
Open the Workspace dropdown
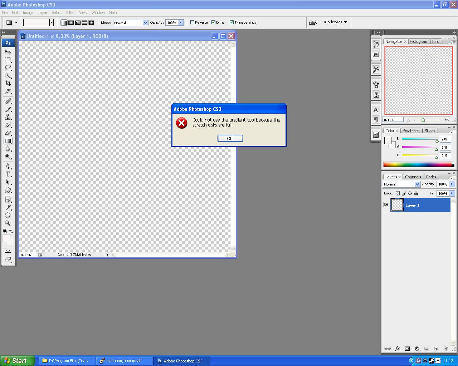pos(335,22)
